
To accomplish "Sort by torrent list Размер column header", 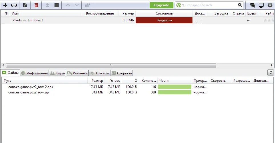I will click(x=128, y=13).
